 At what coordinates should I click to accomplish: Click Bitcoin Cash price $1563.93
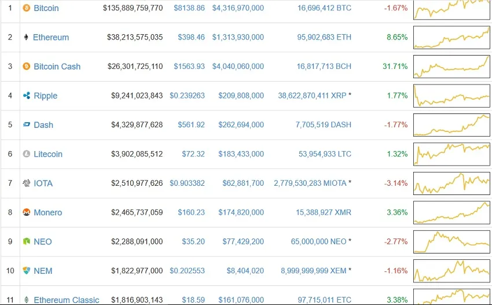click(189, 66)
